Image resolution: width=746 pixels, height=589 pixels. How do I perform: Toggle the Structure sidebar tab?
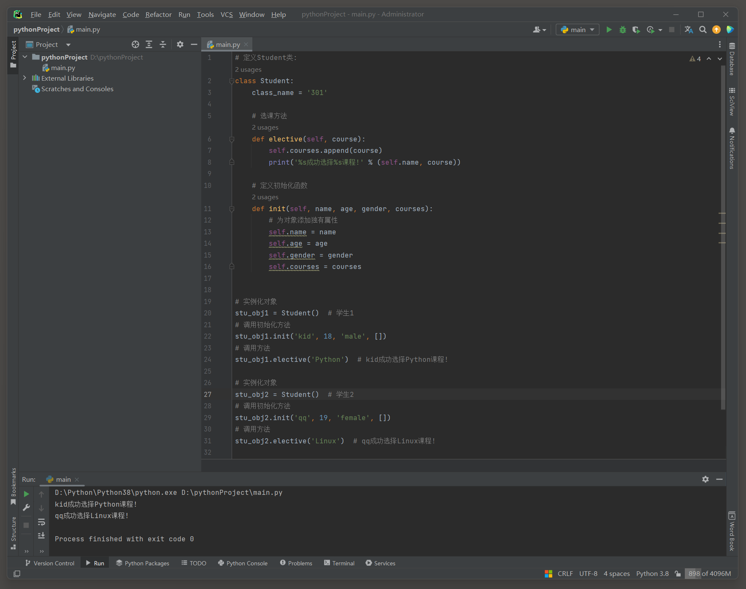click(13, 533)
